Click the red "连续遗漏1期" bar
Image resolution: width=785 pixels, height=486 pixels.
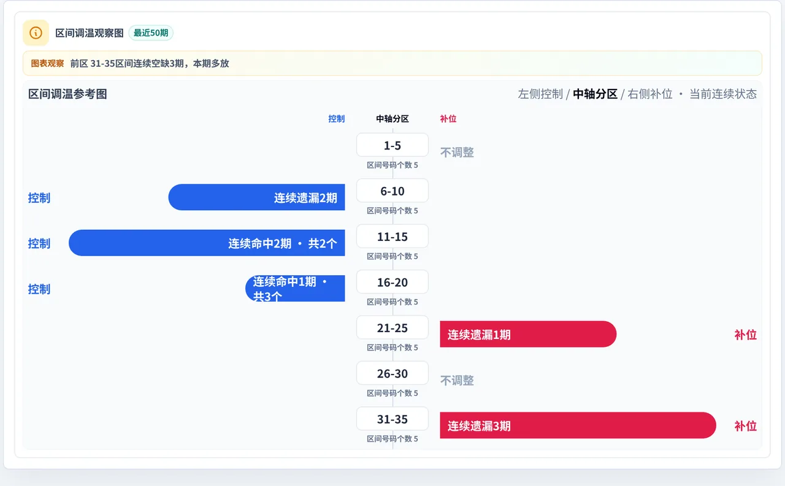[x=528, y=335]
